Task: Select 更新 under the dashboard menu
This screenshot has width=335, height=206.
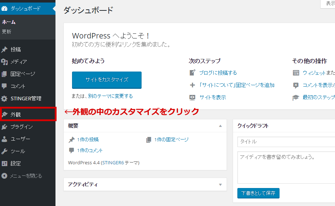Action: pyautogui.click(x=6, y=32)
